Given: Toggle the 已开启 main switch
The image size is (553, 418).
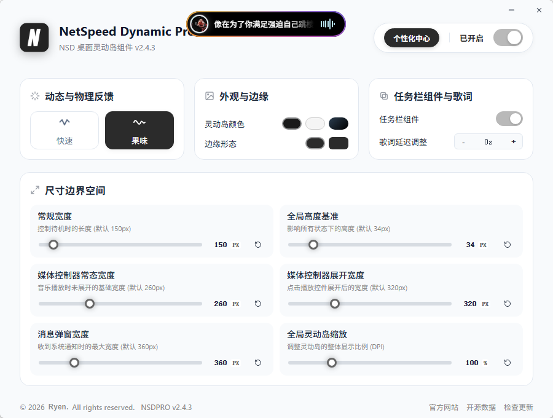Looking at the screenshot, I should tap(508, 37).
